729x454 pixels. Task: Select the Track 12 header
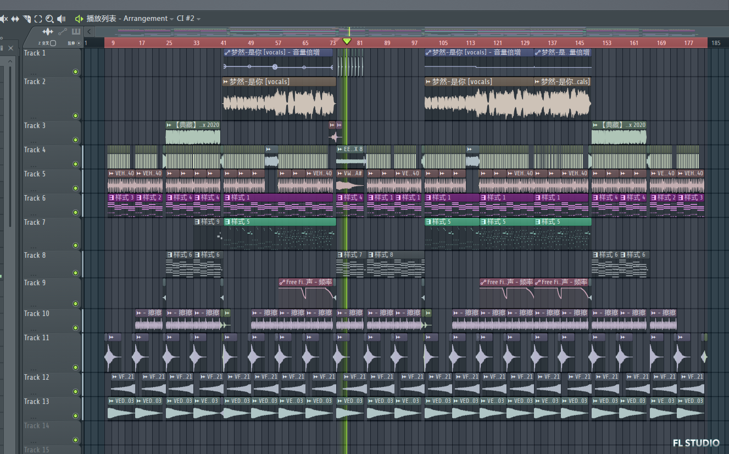click(52, 384)
